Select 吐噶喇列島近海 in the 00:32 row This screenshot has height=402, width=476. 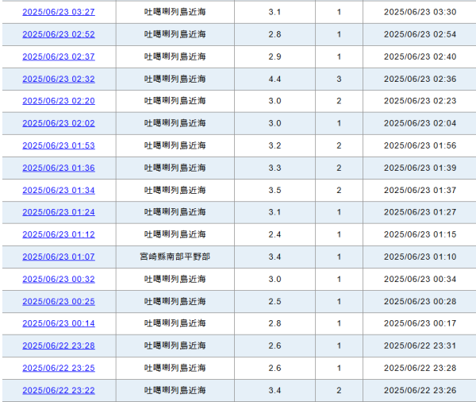click(x=175, y=279)
